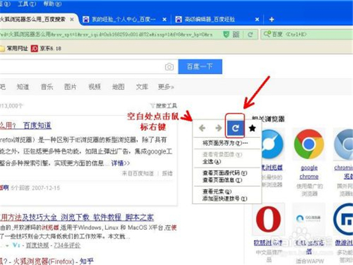Click the Chromium browser thumbnail
Viewport: 353px width, 265px height.
pyautogui.click(x=344, y=144)
